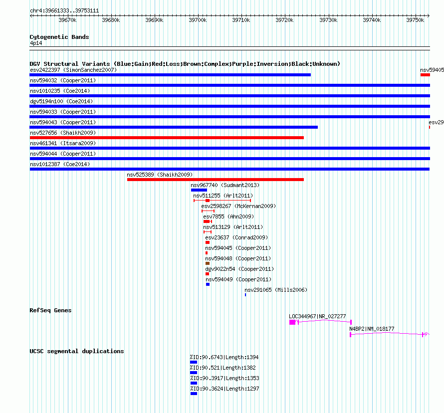Click the 39670k ruler tick label
Image resolution: width=444 pixels, height=413 pixels.
click(x=67, y=20)
